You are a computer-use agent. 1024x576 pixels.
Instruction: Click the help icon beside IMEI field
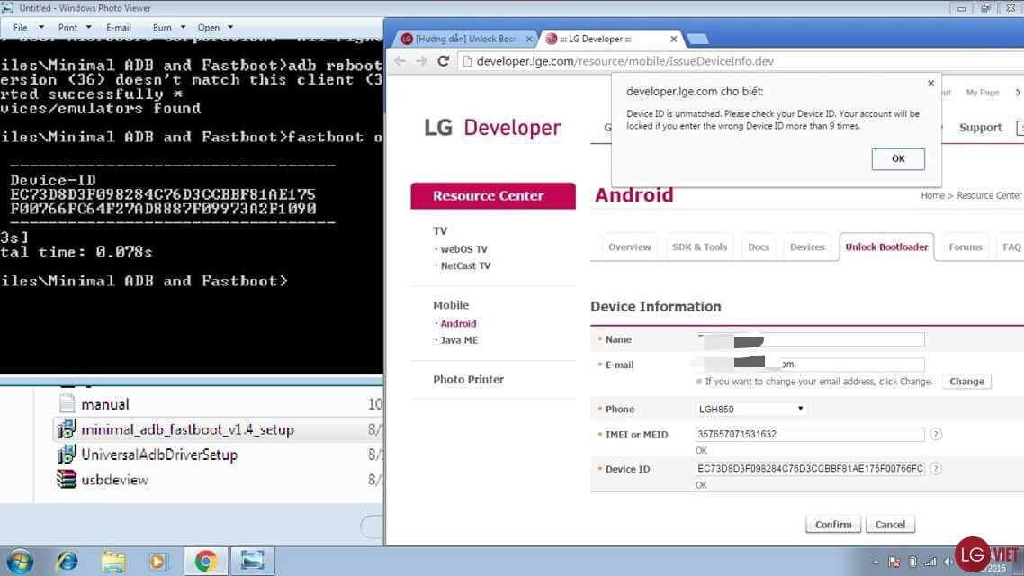[x=936, y=435]
